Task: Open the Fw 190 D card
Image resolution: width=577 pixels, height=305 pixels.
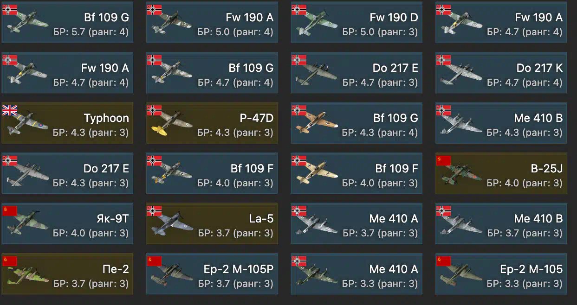Action: pos(357,23)
